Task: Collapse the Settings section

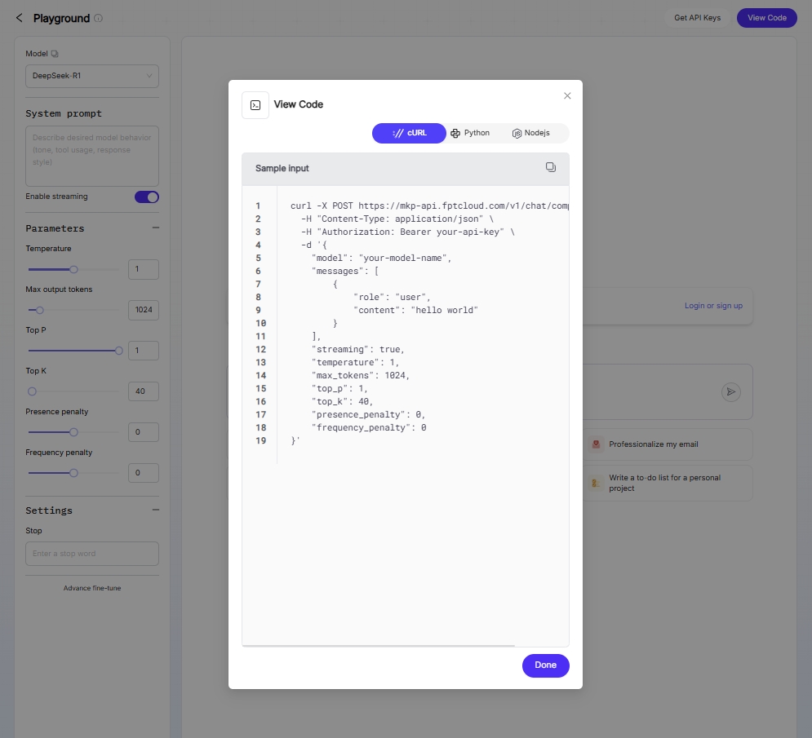Action: [x=155, y=510]
